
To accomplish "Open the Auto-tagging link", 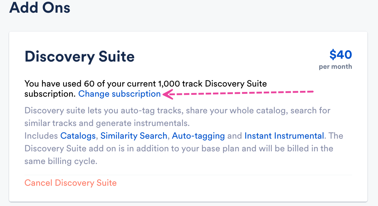I will click(x=198, y=136).
